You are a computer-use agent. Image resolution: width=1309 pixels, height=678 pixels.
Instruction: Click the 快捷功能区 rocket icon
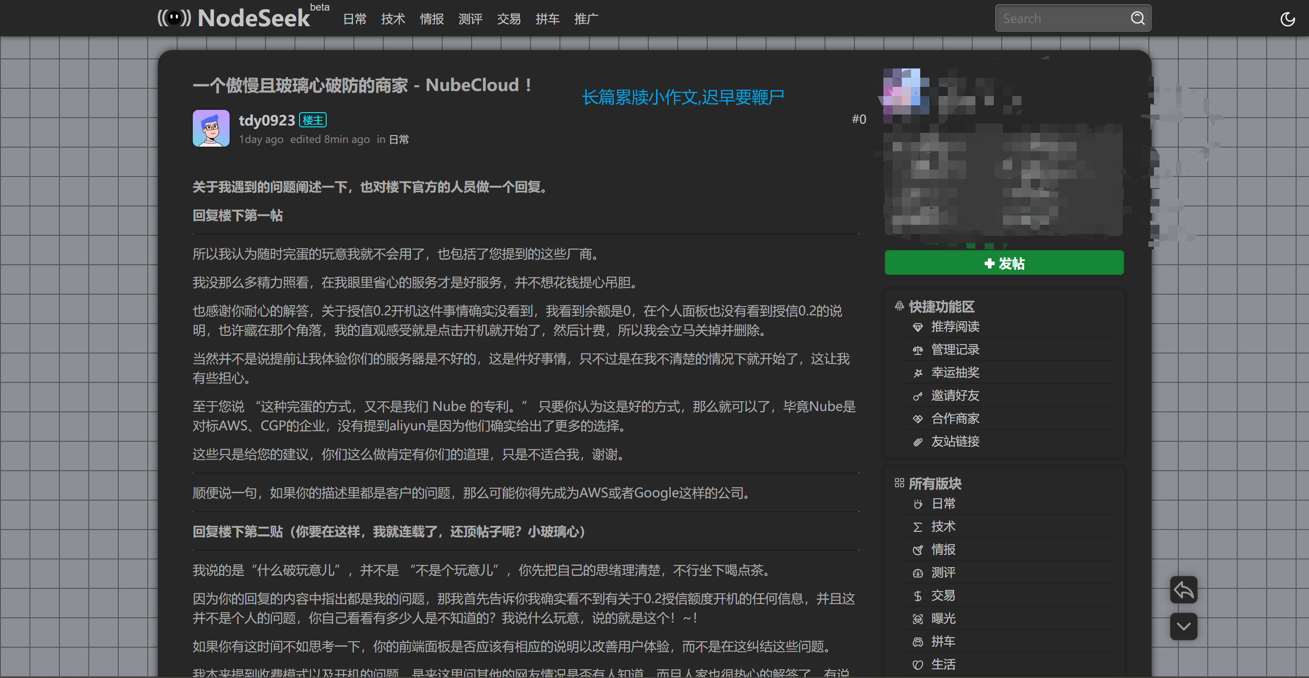[x=899, y=306]
